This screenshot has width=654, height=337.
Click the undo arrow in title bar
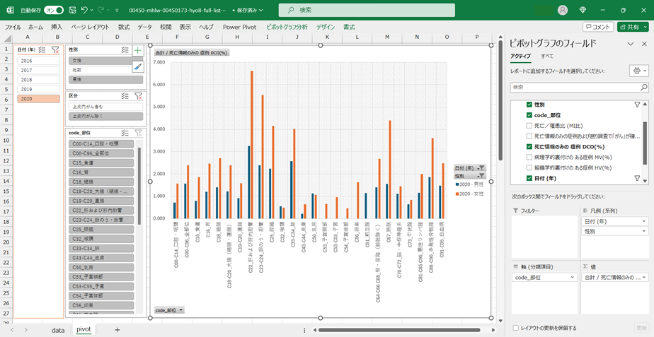(x=84, y=10)
